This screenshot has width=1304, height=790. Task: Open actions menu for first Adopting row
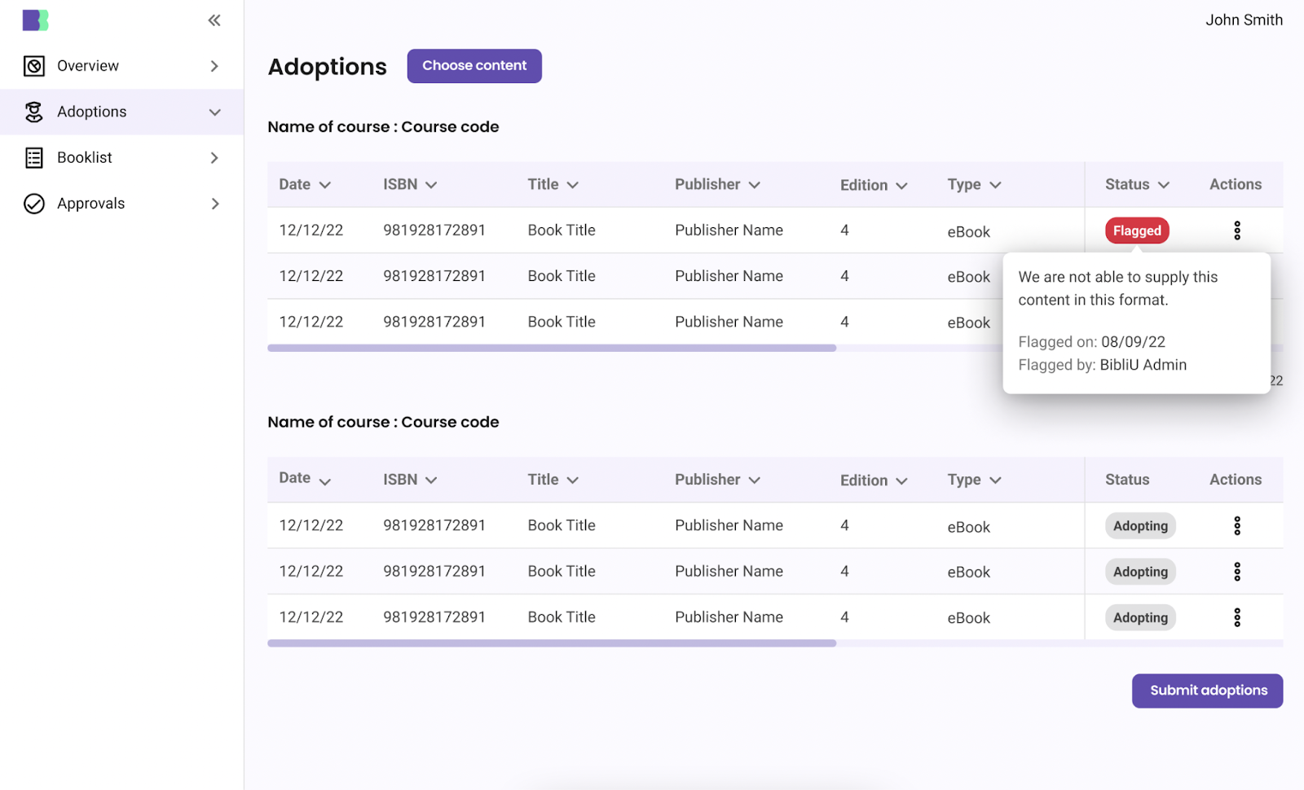tap(1236, 526)
